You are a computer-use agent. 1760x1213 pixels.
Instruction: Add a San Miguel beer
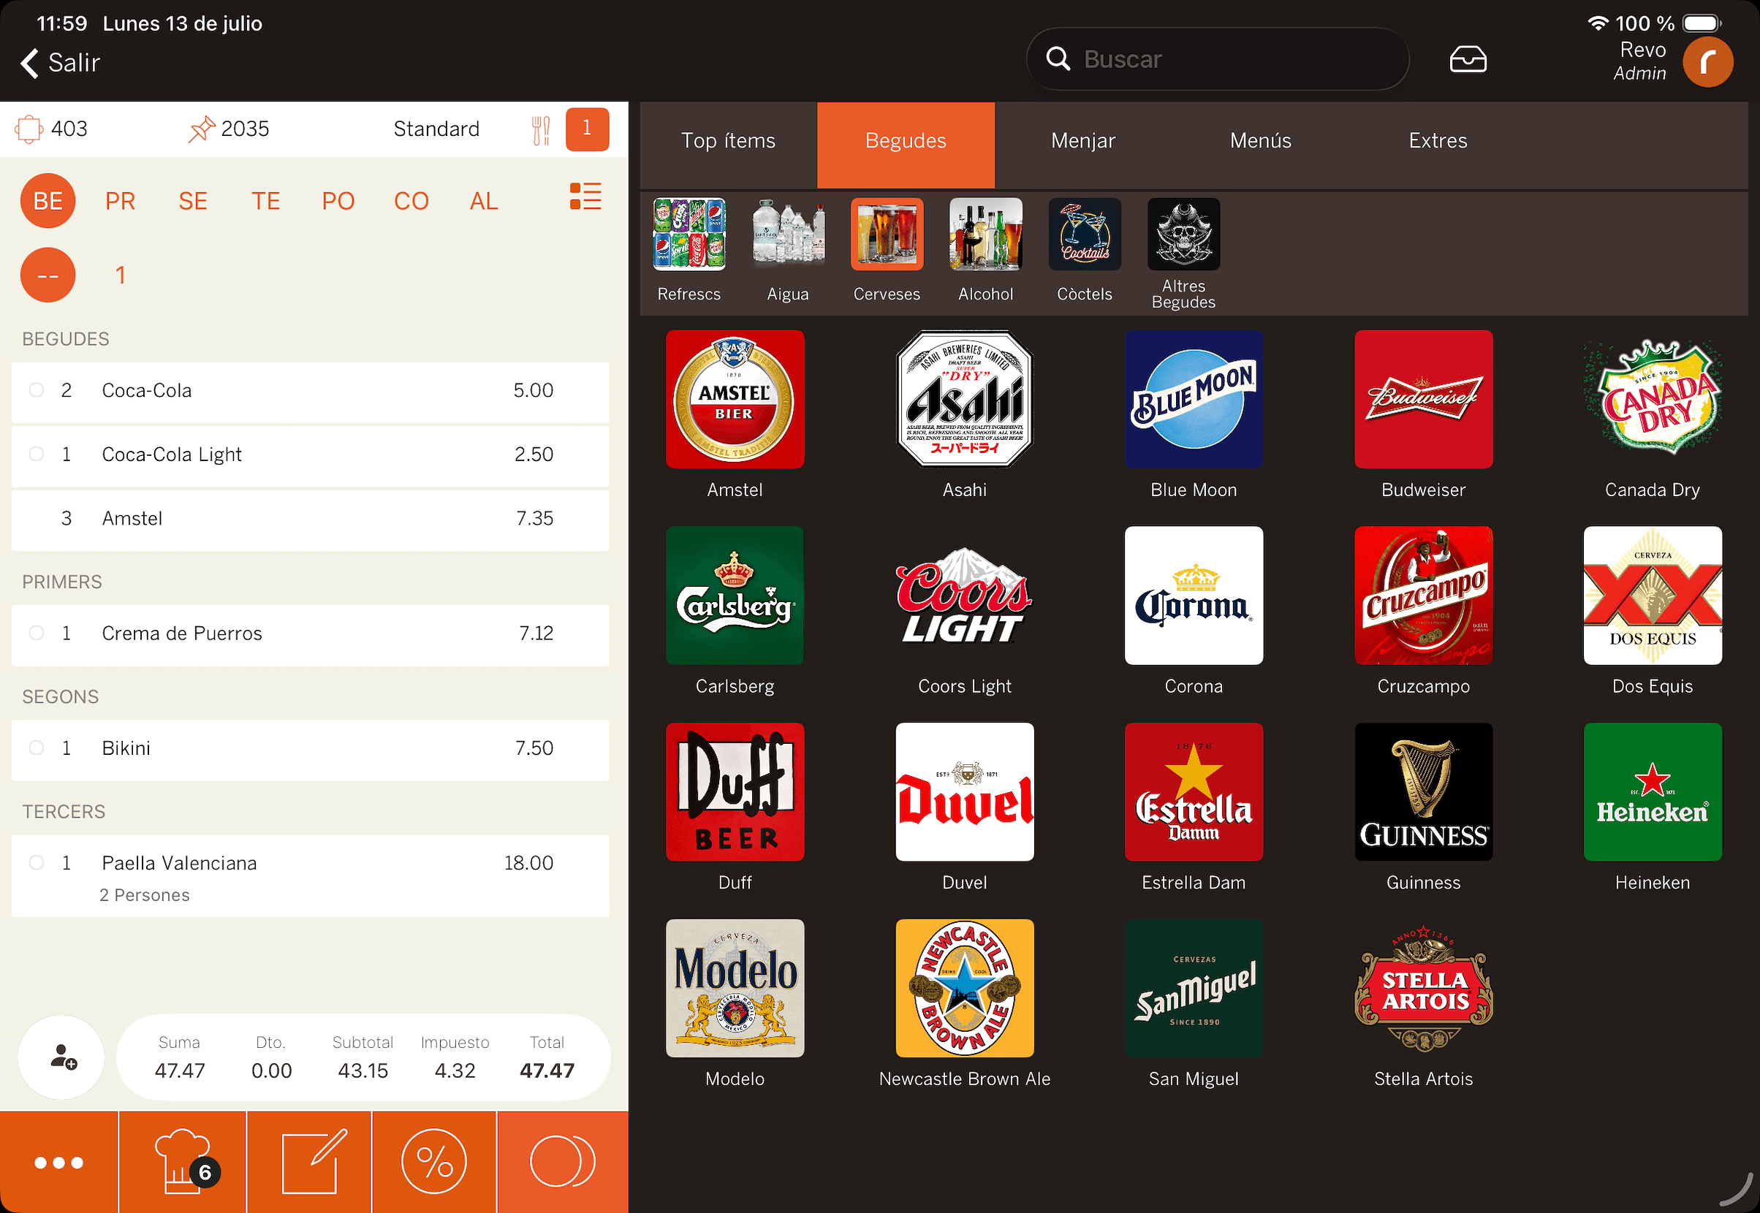click(1194, 1003)
